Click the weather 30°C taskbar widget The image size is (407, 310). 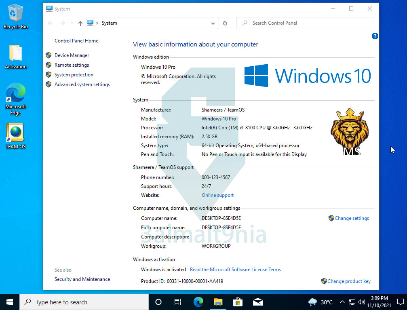pyautogui.click(x=321, y=302)
